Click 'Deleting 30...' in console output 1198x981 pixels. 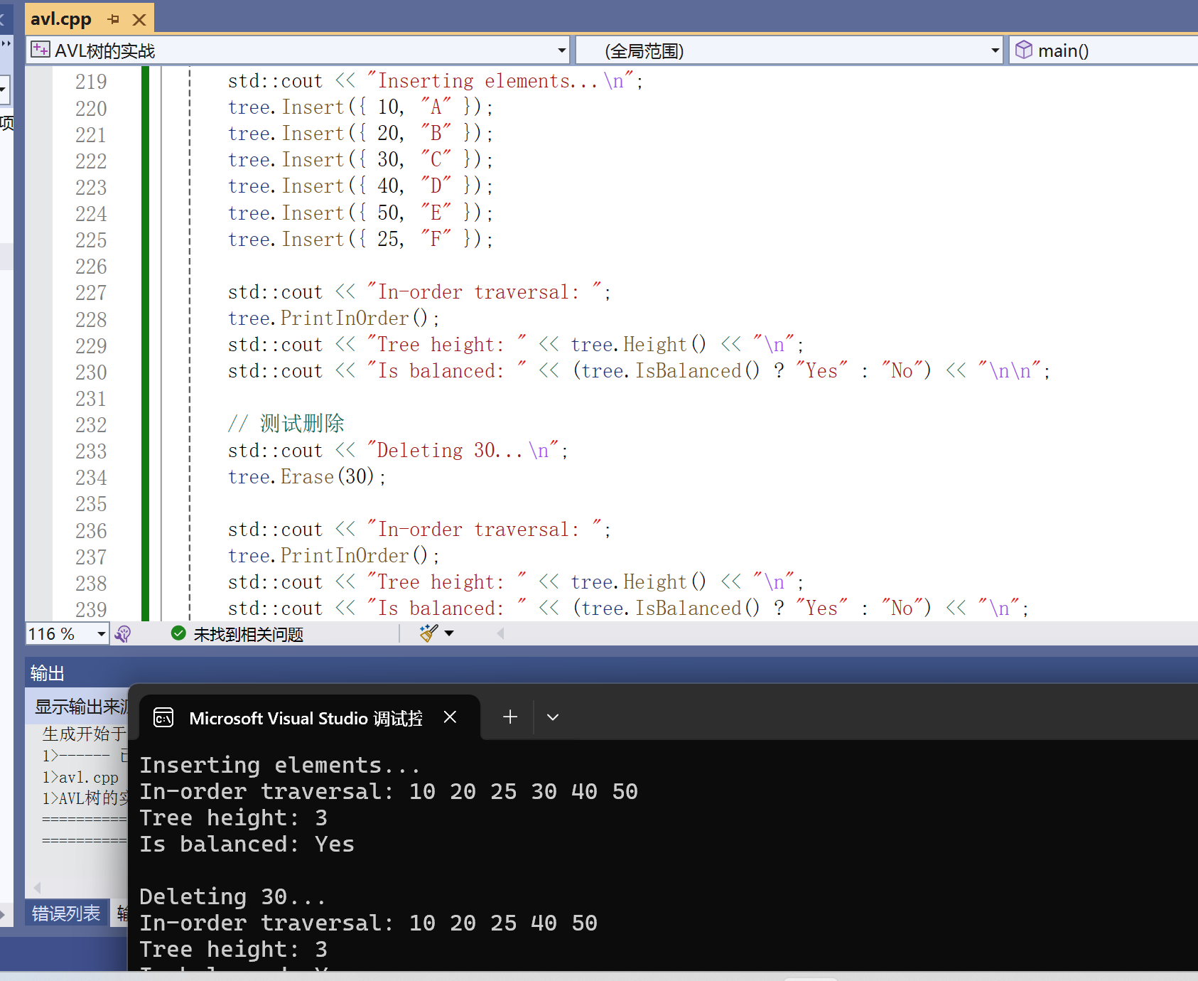click(232, 896)
